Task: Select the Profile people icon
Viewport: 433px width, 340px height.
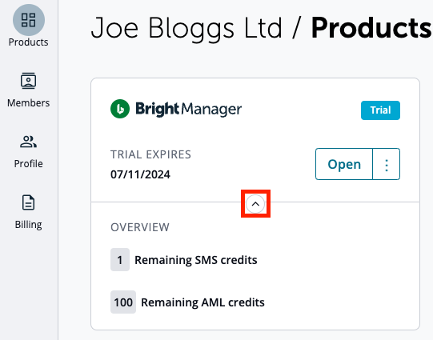Action: (x=28, y=142)
